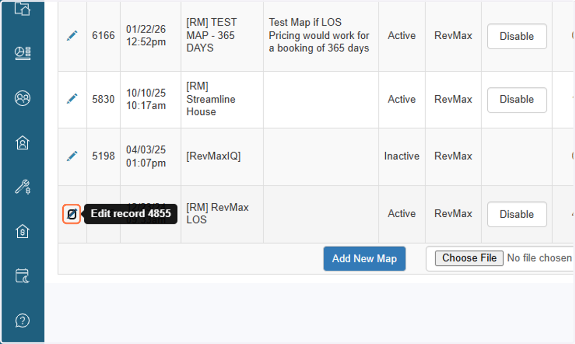The width and height of the screenshot is (575, 344).
Task: Click the No file chosen label
Action: click(x=540, y=258)
